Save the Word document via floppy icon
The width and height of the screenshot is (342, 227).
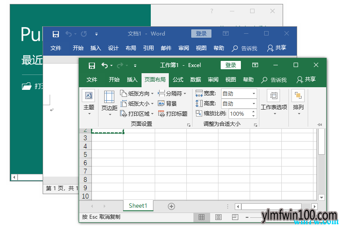pyautogui.click(x=56, y=34)
